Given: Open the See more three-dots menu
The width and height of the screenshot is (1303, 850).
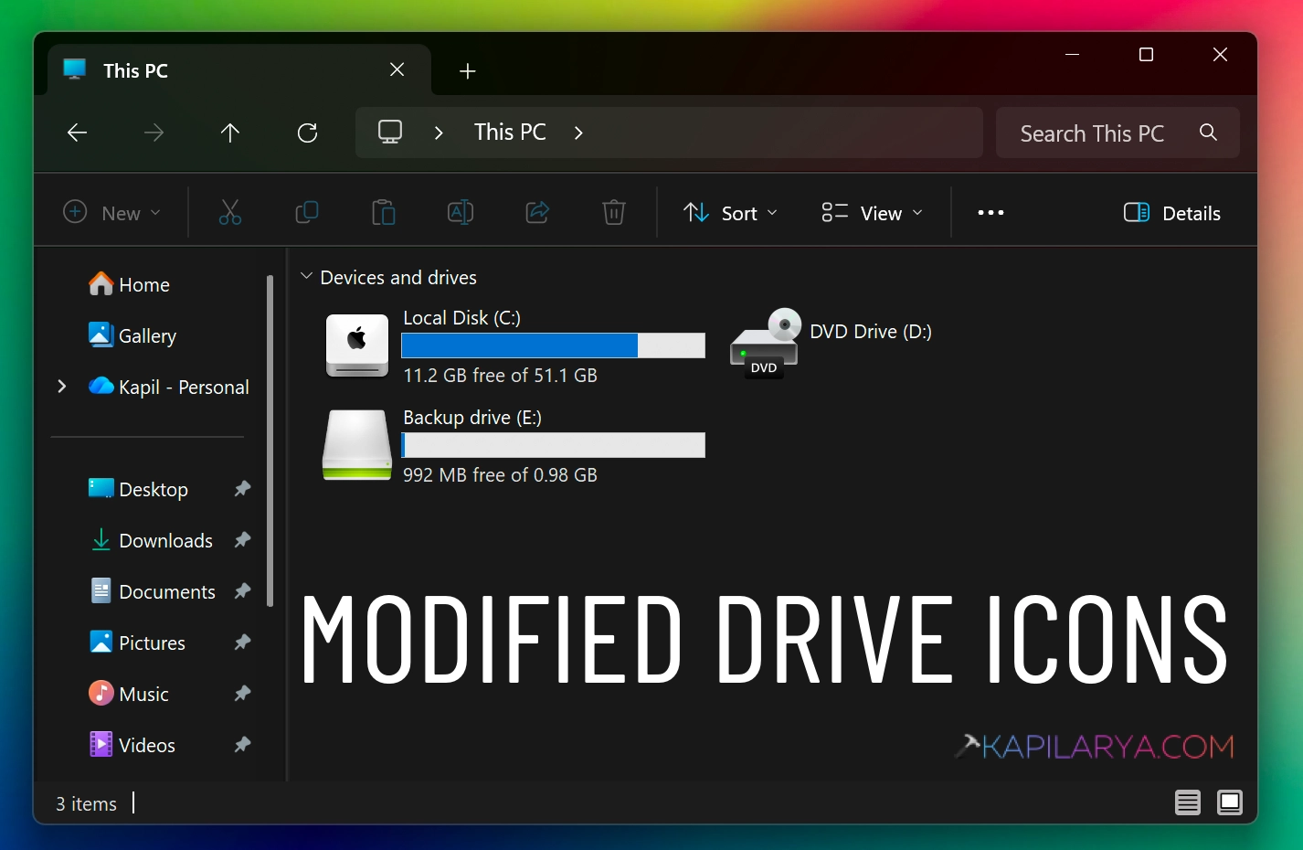Looking at the screenshot, I should pos(990,213).
